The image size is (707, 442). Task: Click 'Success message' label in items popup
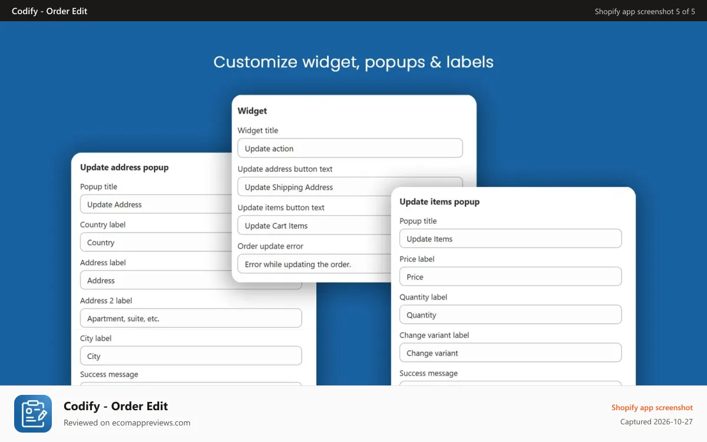(x=428, y=373)
